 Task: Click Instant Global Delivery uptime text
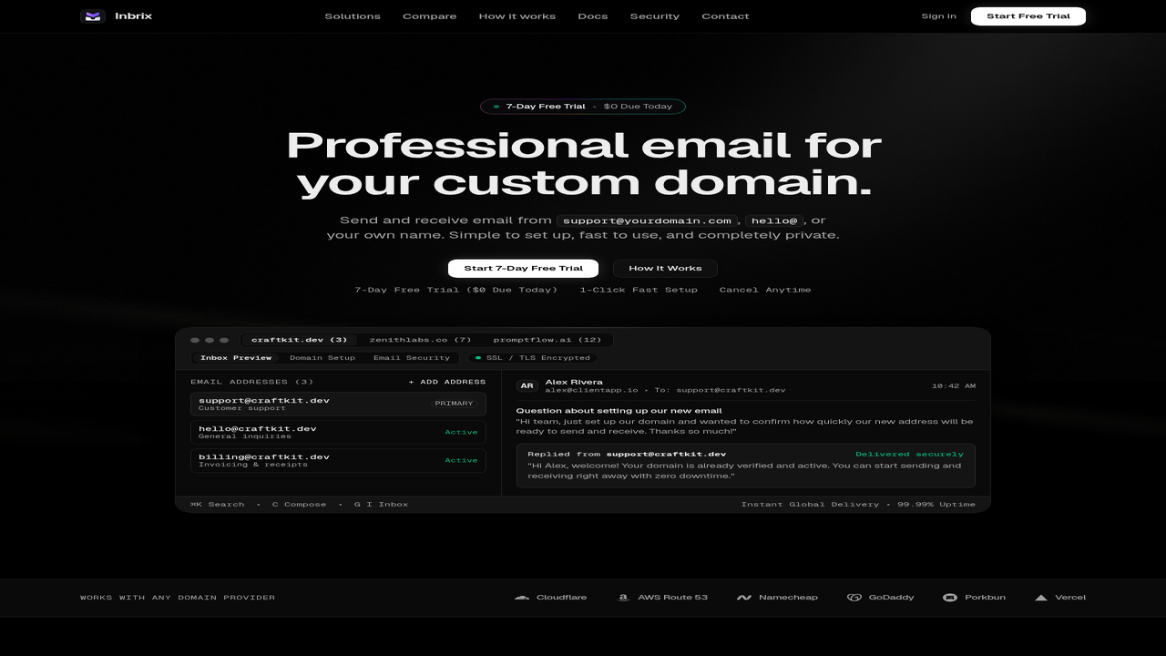(858, 504)
